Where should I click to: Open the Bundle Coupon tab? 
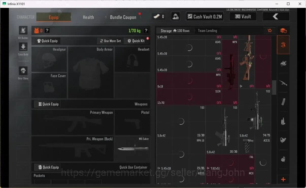tap(123, 17)
